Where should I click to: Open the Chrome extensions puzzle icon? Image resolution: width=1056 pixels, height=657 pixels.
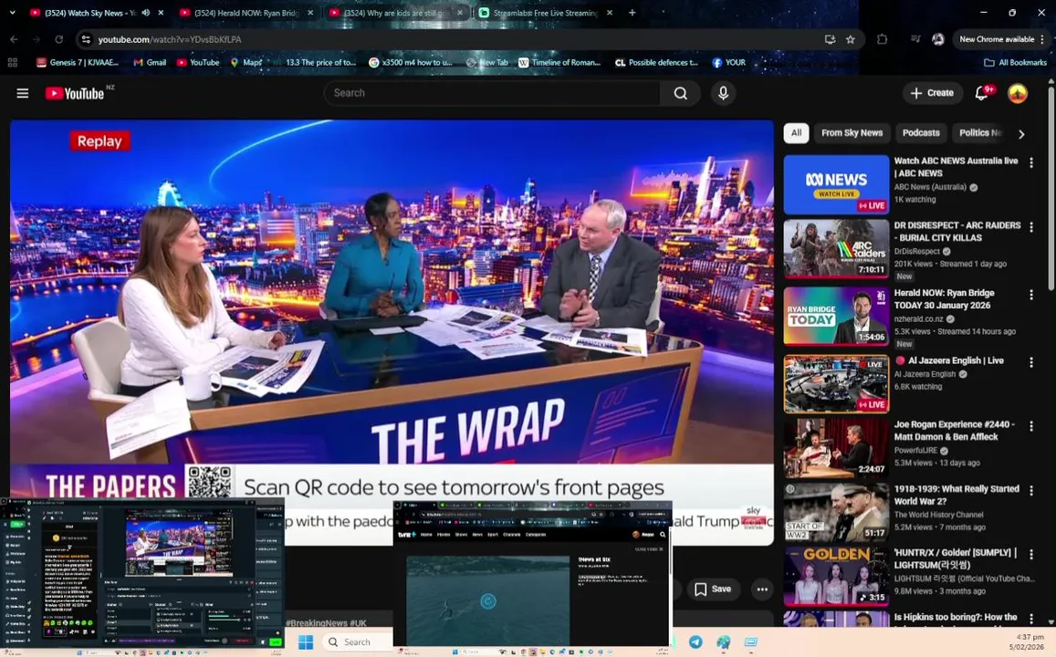[x=882, y=39]
